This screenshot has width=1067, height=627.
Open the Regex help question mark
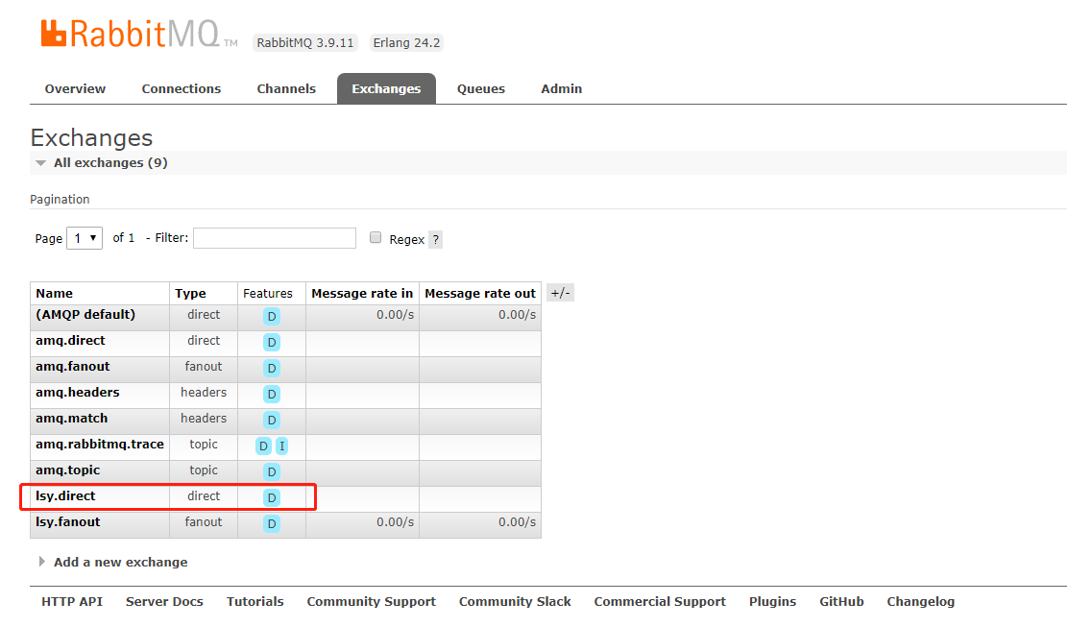[435, 239]
